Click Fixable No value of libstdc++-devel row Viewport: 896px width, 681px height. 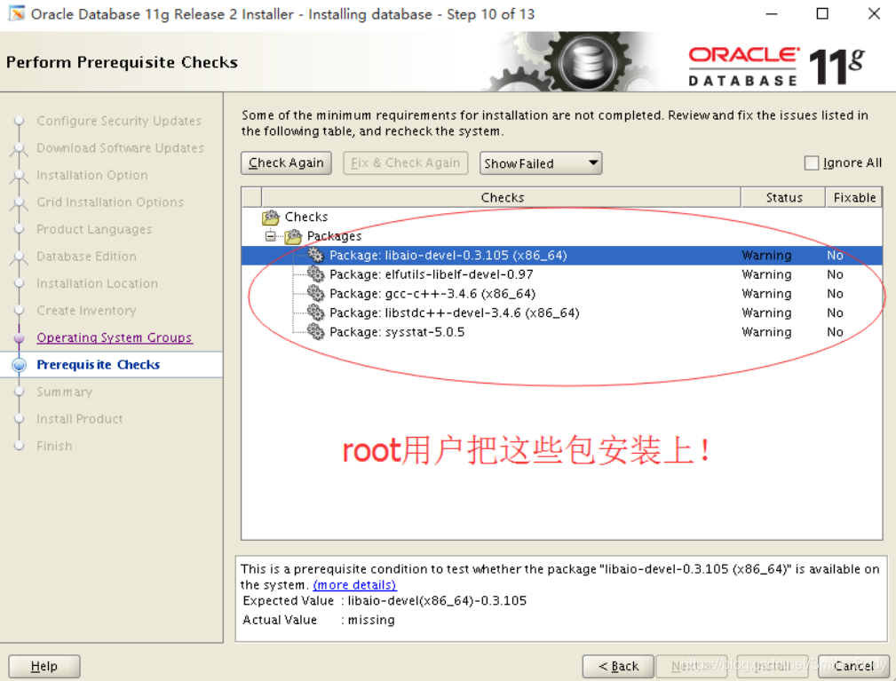835,313
